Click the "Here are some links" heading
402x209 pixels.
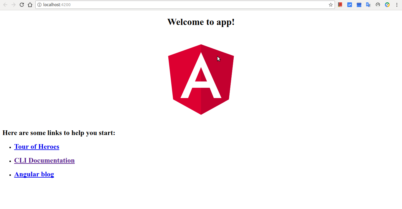point(59,133)
